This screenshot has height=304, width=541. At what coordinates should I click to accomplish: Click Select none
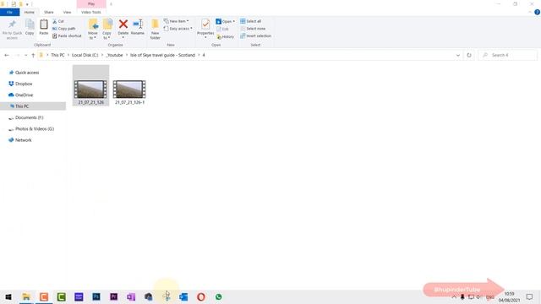[253, 29]
